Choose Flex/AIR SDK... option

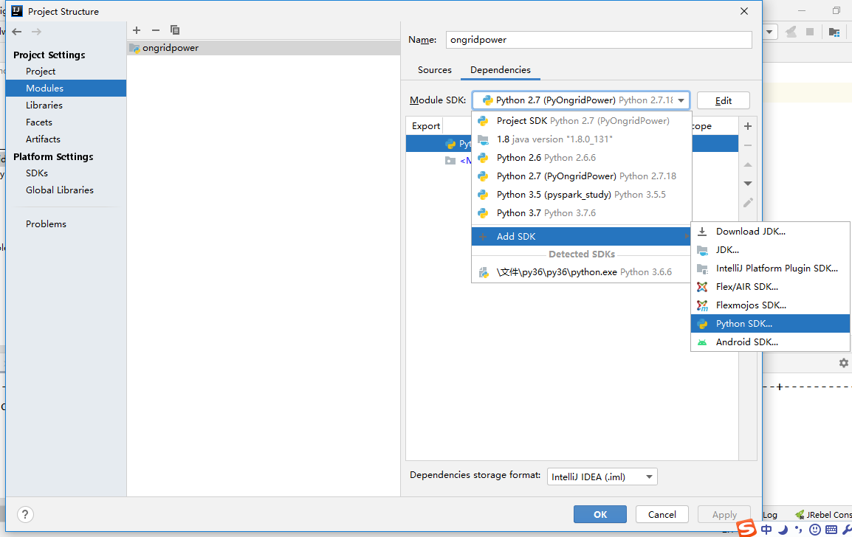pyautogui.click(x=770, y=287)
